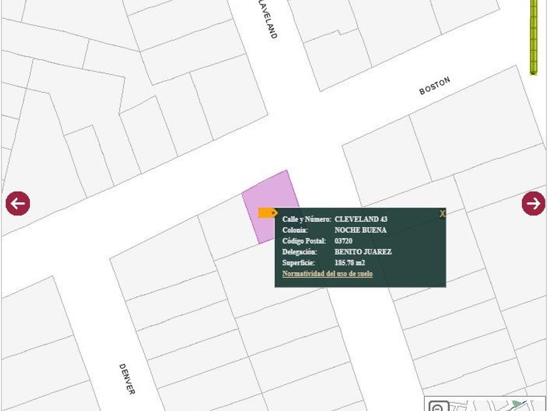Click the BENITO JUAREZ delegación value

tap(363, 252)
